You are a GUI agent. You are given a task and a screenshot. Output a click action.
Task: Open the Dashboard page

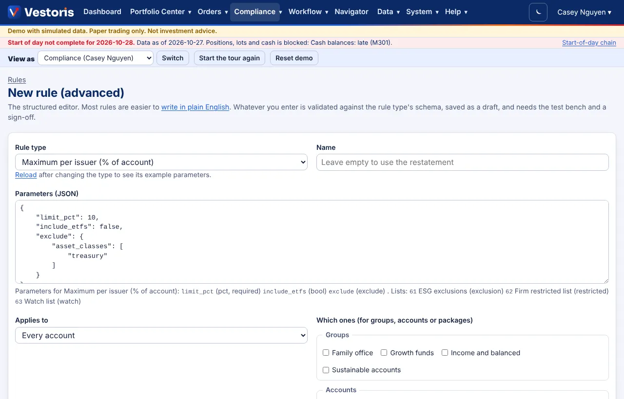(x=102, y=12)
